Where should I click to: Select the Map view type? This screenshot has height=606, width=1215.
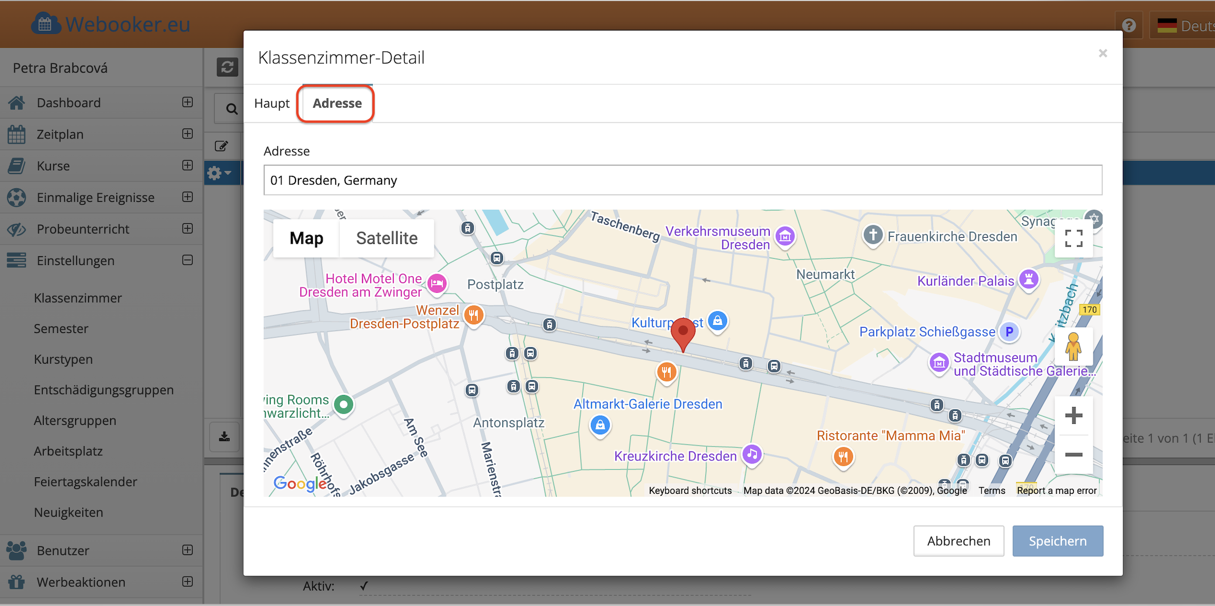coord(306,238)
